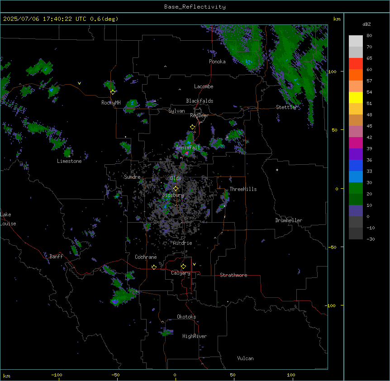
Task: Click the -30 value on dBZ scale
Action: click(x=371, y=239)
